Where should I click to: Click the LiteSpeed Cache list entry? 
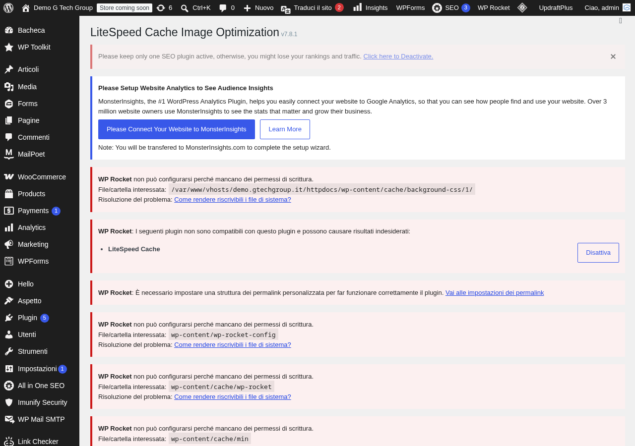tap(134, 249)
